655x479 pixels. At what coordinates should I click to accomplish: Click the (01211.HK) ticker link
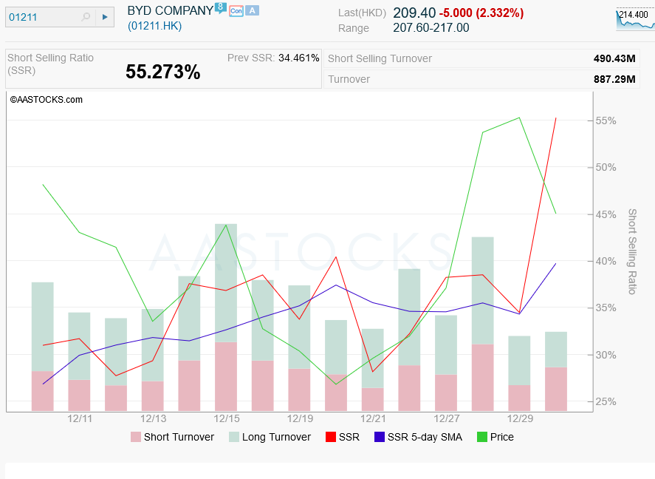tap(154, 26)
